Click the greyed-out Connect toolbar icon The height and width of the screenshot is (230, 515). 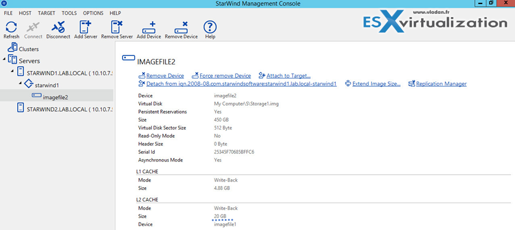pos(33,26)
